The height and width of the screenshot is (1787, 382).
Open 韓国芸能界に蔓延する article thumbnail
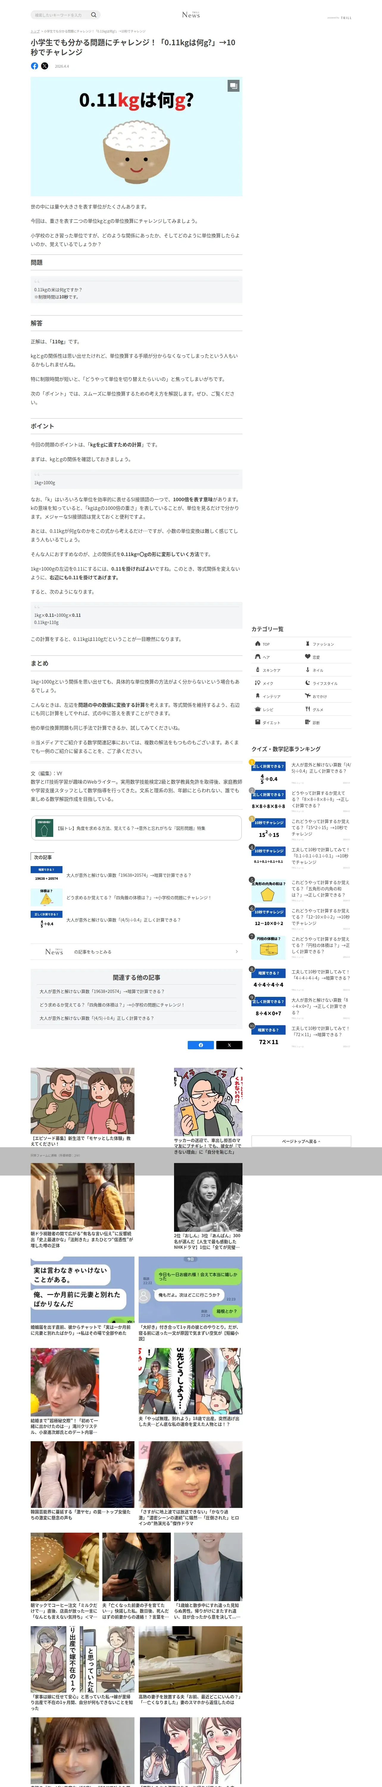click(x=82, y=1474)
